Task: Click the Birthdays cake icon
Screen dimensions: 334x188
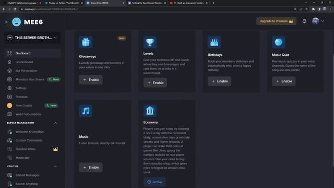Action: click(x=214, y=42)
